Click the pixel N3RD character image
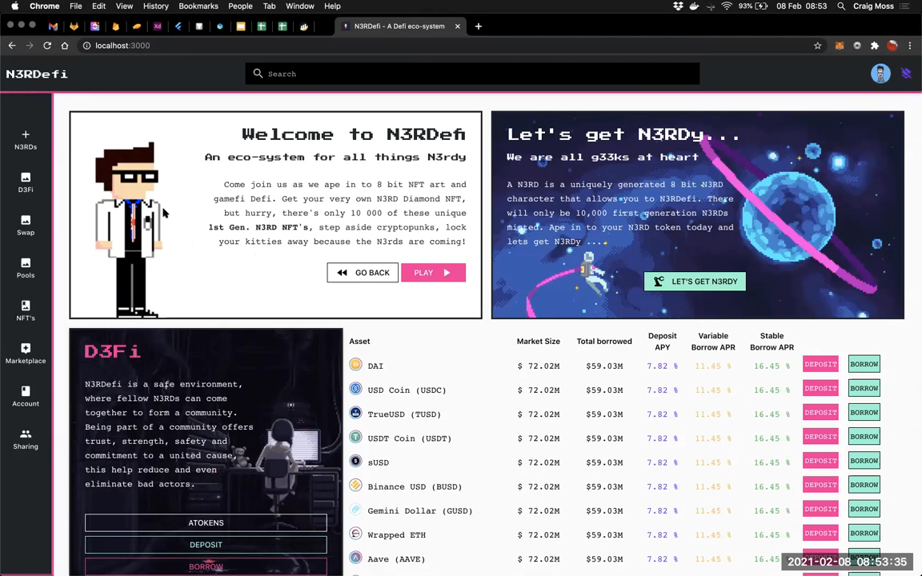Image resolution: width=922 pixels, height=576 pixels. (128, 230)
